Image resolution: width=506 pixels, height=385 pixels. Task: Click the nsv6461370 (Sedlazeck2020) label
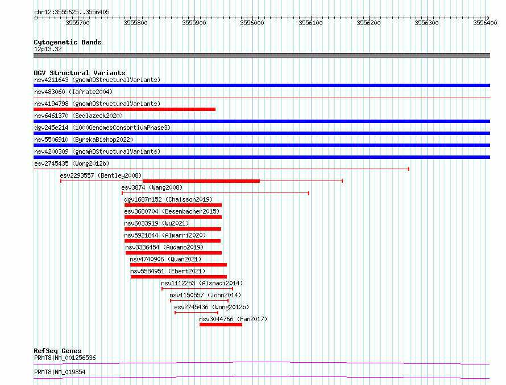pyautogui.click(x=78, y=116)
